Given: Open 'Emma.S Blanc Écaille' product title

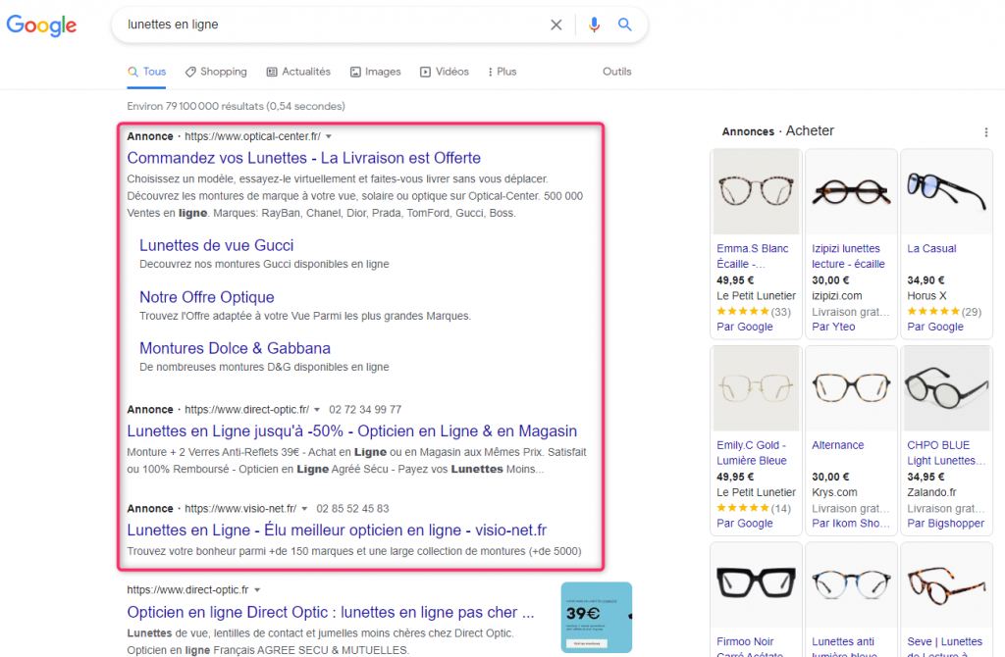Looking at the screenshot, I should point(753,256).
